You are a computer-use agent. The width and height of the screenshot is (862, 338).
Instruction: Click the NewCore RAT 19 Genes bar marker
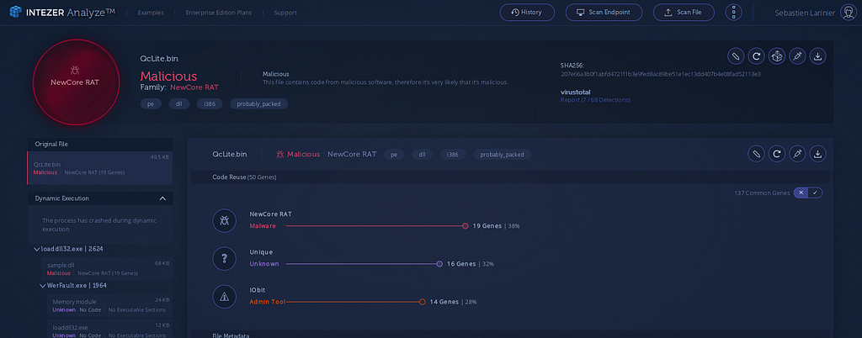[x=465, y=225]
